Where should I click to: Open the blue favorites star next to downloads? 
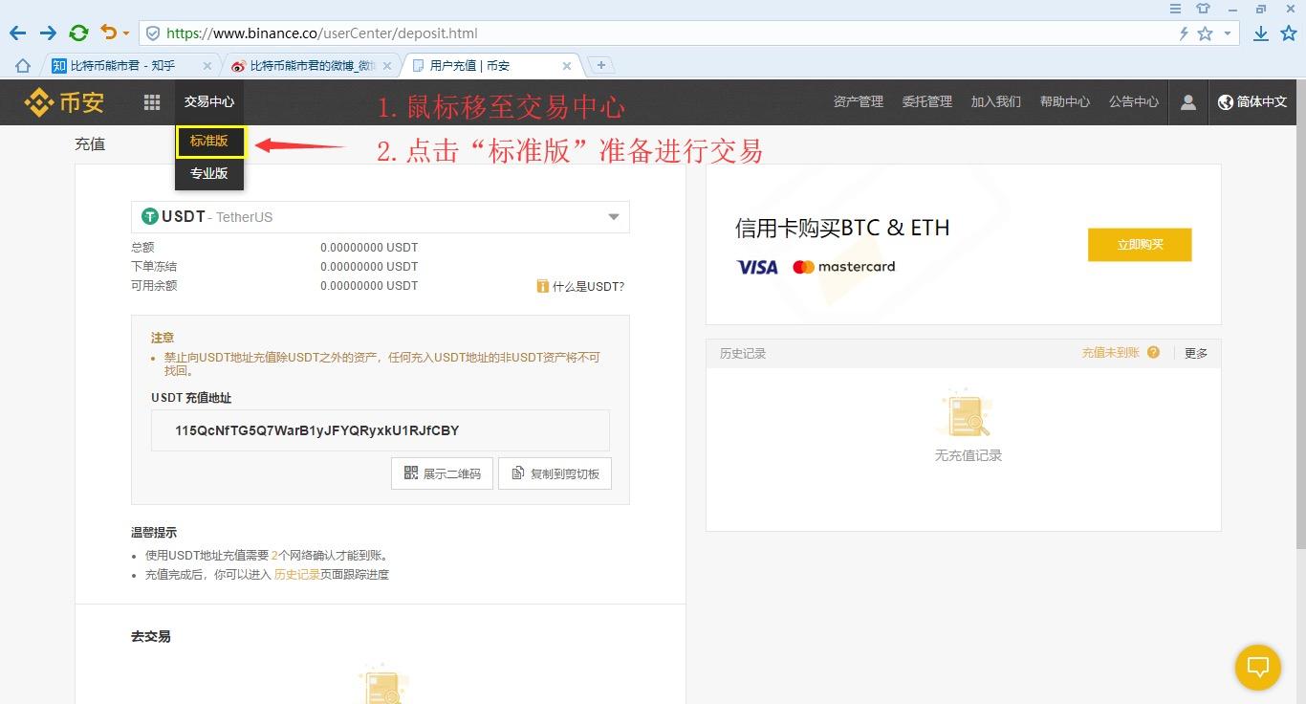click(1289, 33)
